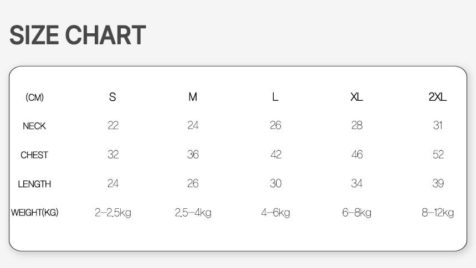Click the CHEST row label
This screenshot has width=476, height=268.
pos(34,155)
